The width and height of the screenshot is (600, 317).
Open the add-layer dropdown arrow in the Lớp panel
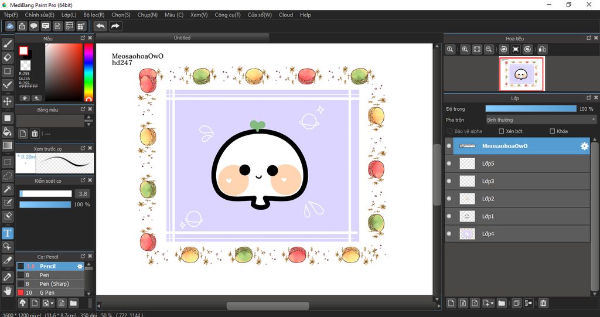(x=492, y=304)
